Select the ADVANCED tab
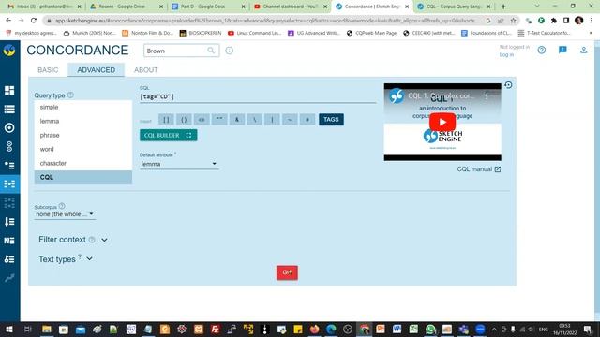 pyautogui.click(x=96, y=70)
